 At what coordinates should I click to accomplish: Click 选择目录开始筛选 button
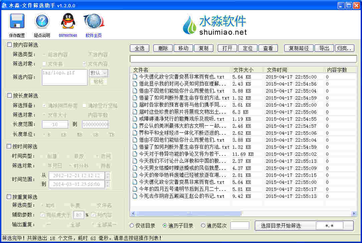coord(281,226)
